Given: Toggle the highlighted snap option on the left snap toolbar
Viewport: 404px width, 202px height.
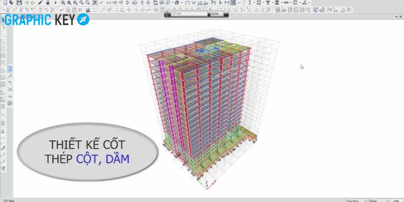Looking at the screenshot, I should coord(10,69).
